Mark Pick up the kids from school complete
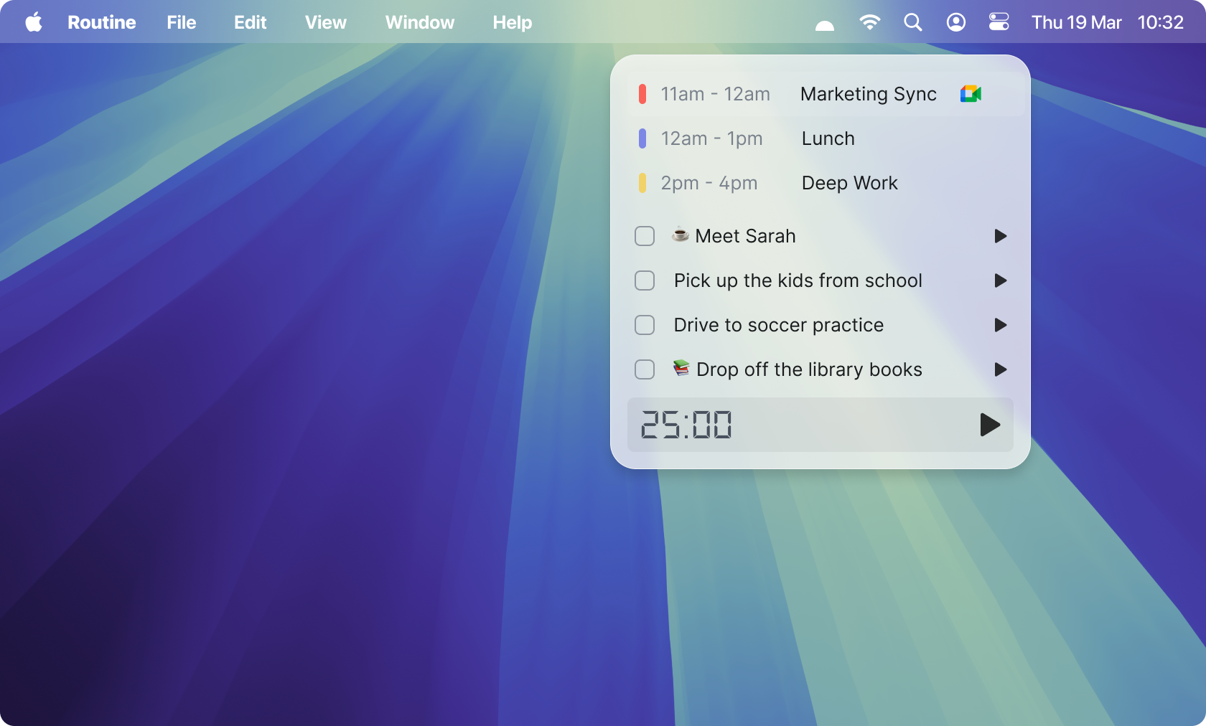The image size is (1206, 726). [644, 280]
